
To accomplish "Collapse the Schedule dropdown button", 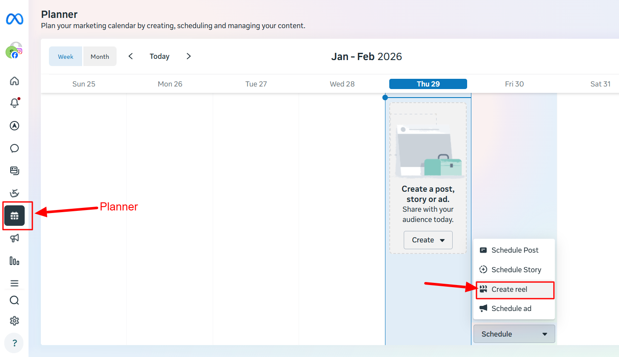I will point(514,334).
